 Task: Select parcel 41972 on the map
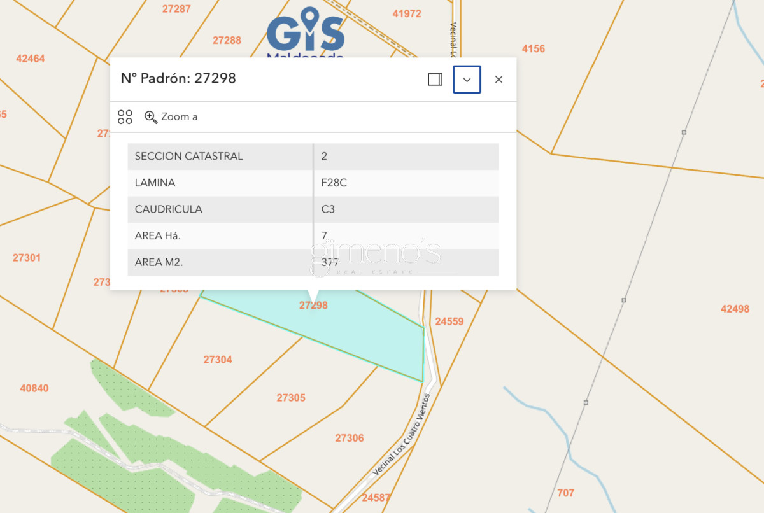point(407,13)
